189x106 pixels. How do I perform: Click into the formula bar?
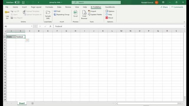coord(118,26)
